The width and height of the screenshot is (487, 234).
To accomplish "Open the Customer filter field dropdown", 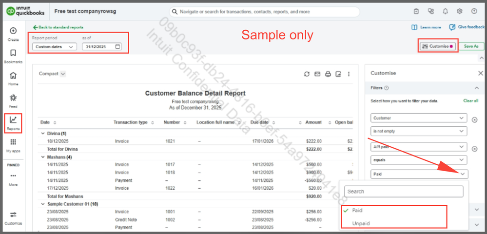I will coord(419,118).
